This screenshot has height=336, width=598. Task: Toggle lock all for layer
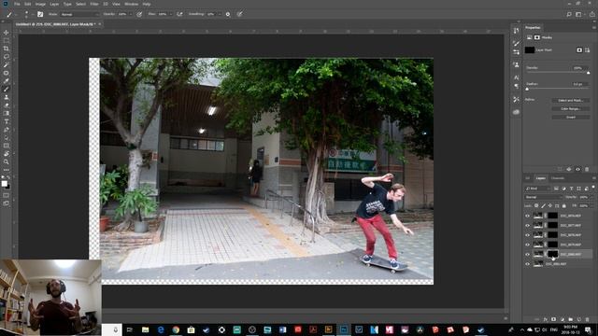pyautogui.click(x=564, y=205)
